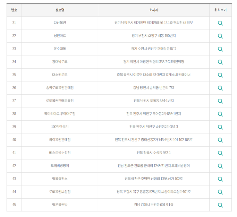This screenshot has height=217, width=237.
Task: Select store name 행복충전소
Action: point(60,179)
